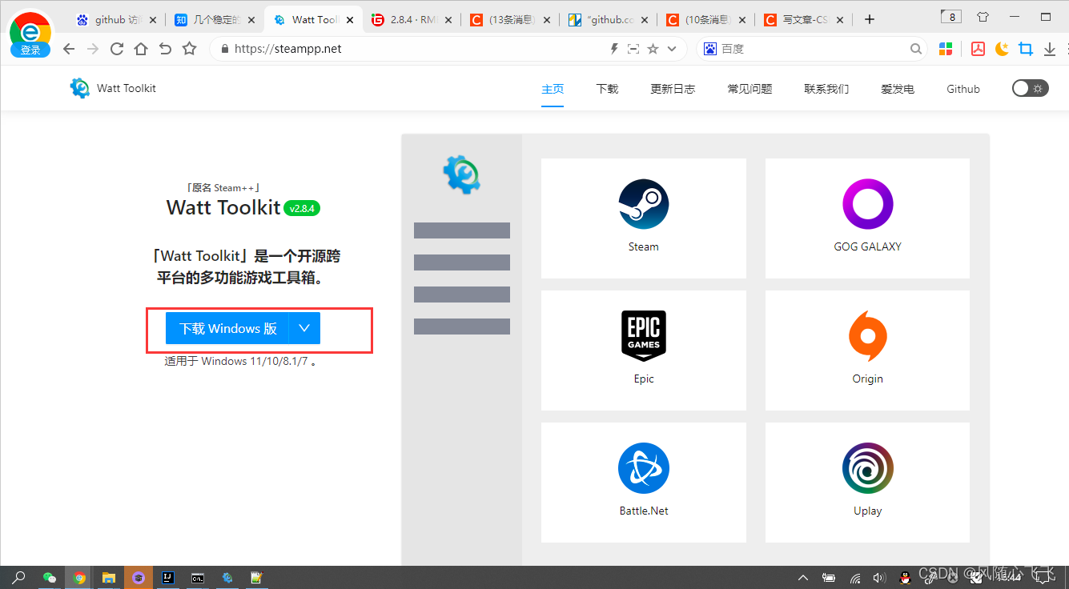Choose the Uplay platform icon

[x=867, y=468]
